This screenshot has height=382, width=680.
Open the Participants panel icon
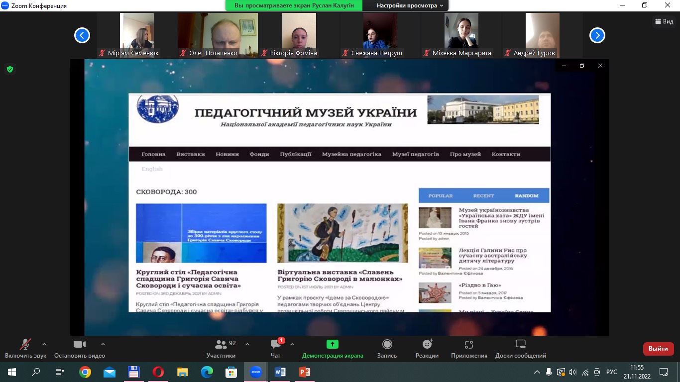[x=221, y=344]
